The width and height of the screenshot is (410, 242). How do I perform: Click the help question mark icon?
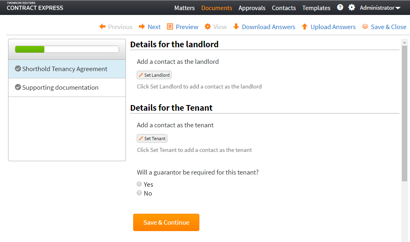click(340, 7)
